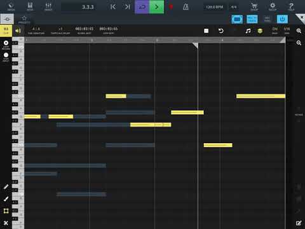
Task: Select the long yellow note reaching the clip end
Action: click(x=261, y=96)
